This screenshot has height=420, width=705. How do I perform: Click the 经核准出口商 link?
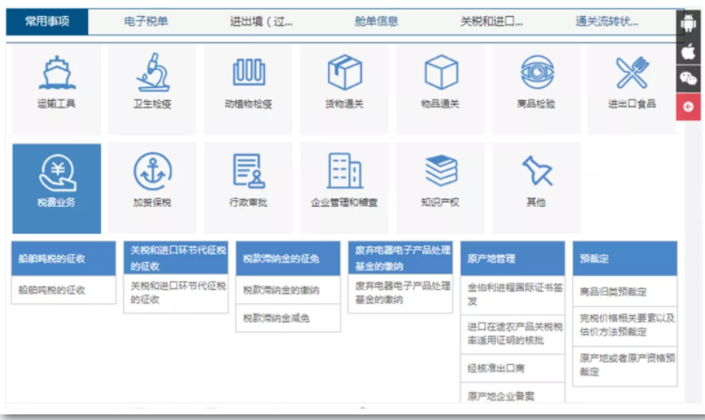(493, 368)
